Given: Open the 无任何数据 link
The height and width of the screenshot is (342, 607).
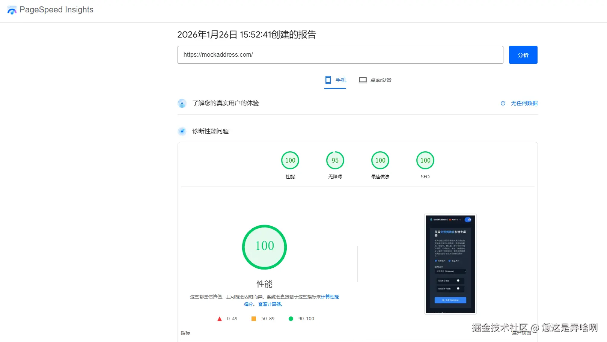Looking at the screenshot, I should tap(524, 103).
